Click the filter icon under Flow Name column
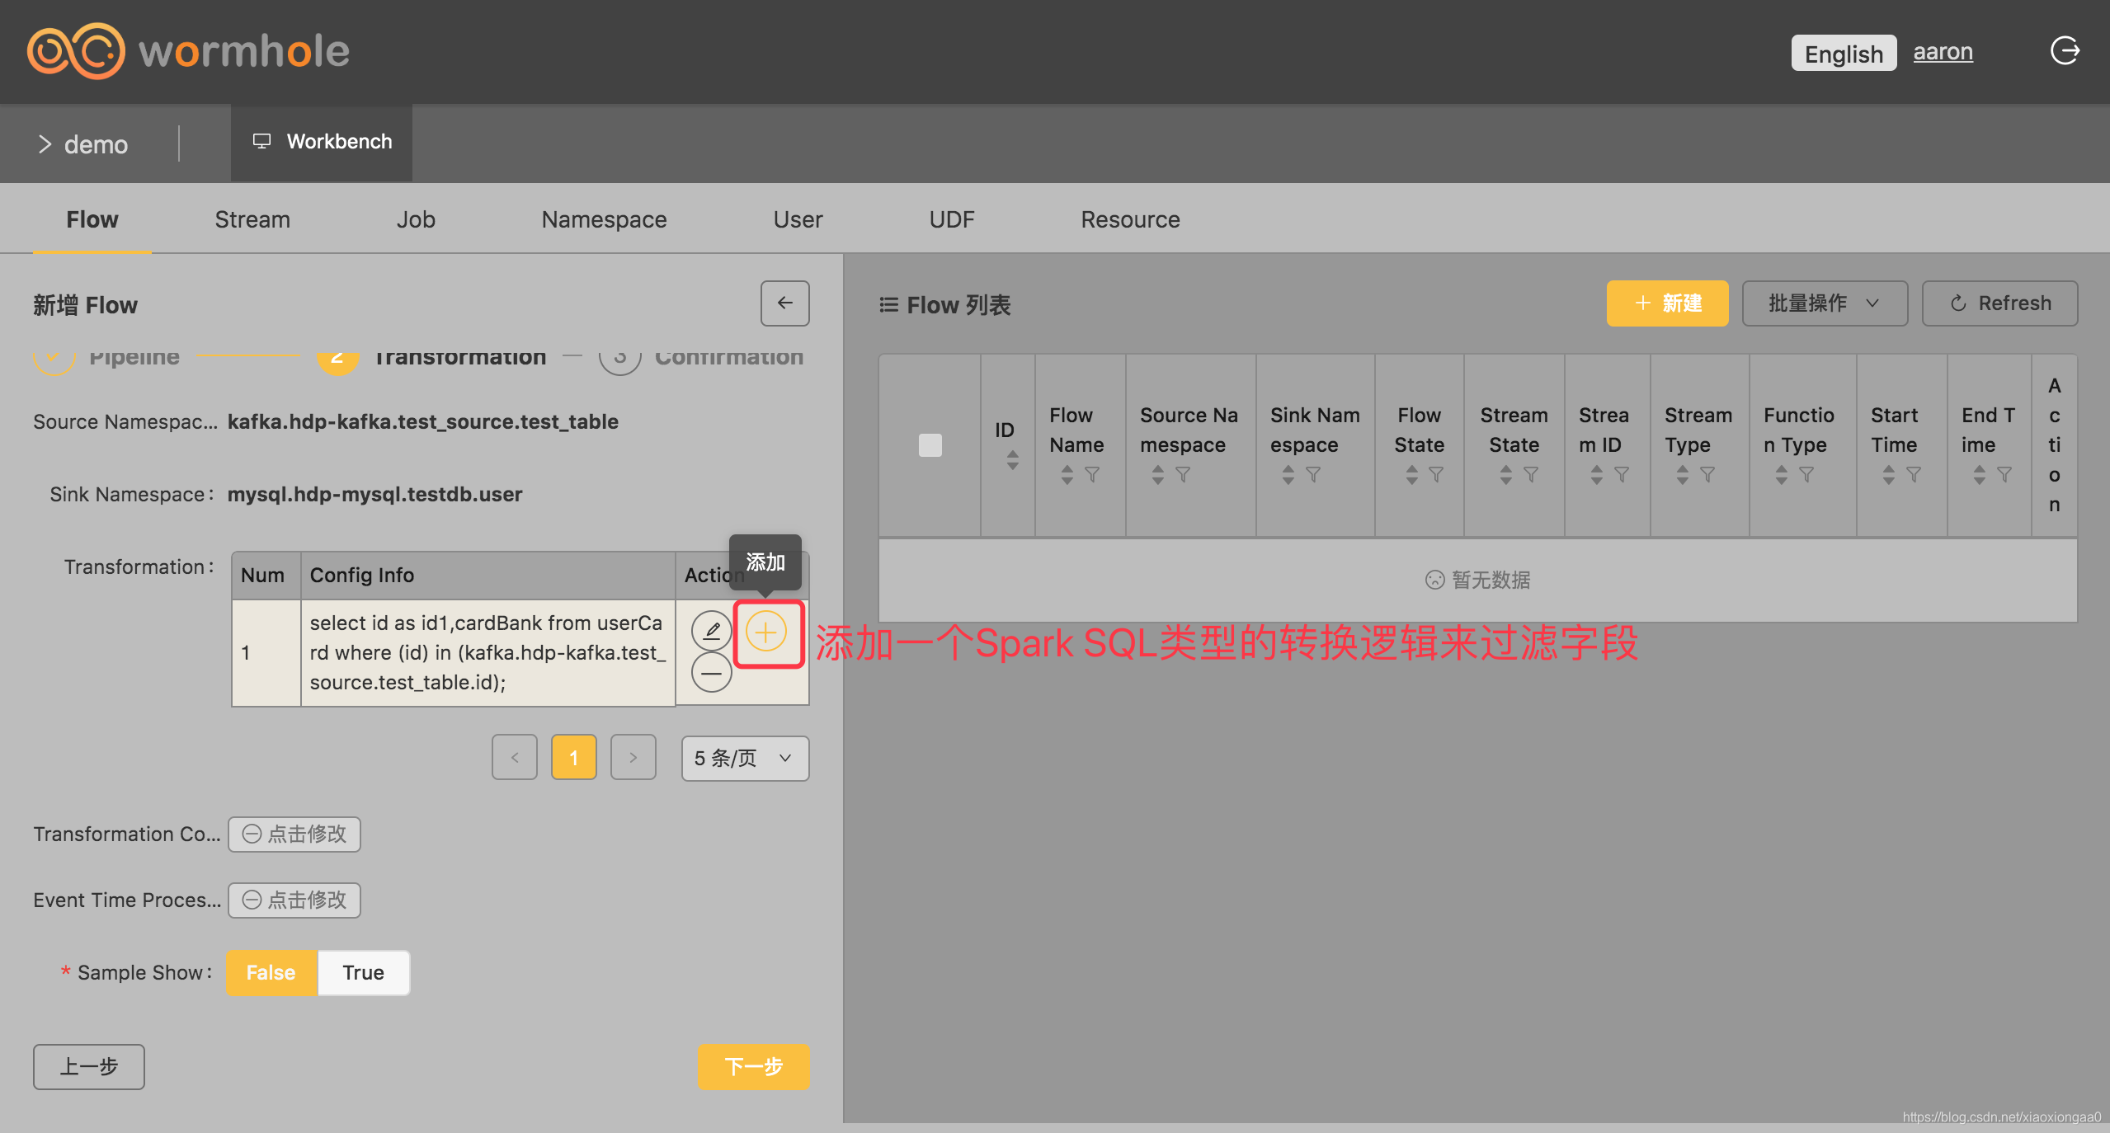 tap(1092, 475)
